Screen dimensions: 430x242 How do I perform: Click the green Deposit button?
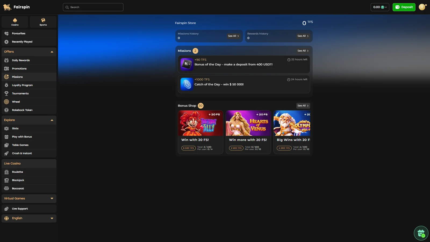[404, 7]
